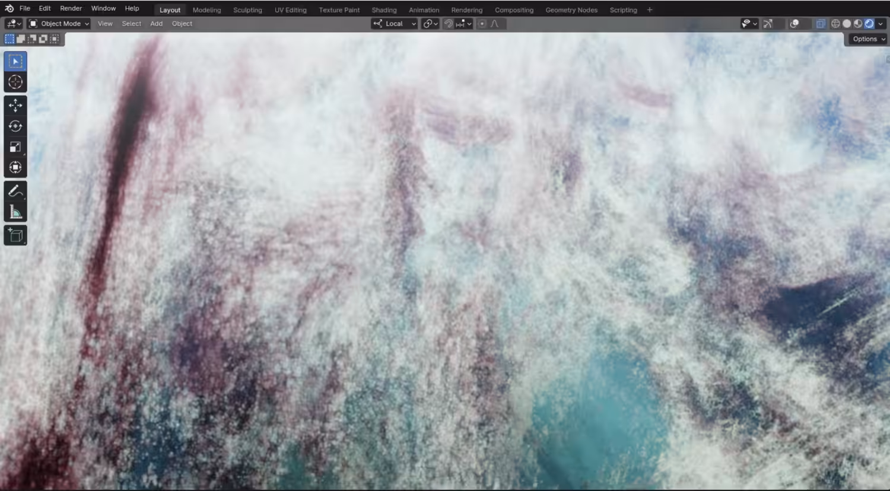Toggle snapping magnet icon
Image resolution: width=890 pixels, height=491 pixels.
tap(449, 24)
